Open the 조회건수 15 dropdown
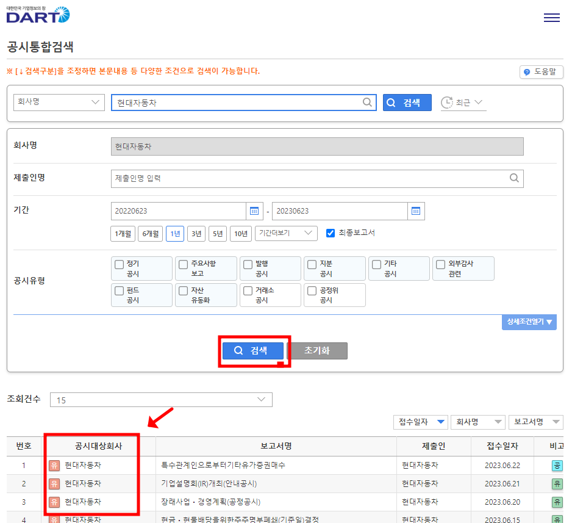Screen dimensions: 572x523 pyautogui.click(x=161, y=400)
